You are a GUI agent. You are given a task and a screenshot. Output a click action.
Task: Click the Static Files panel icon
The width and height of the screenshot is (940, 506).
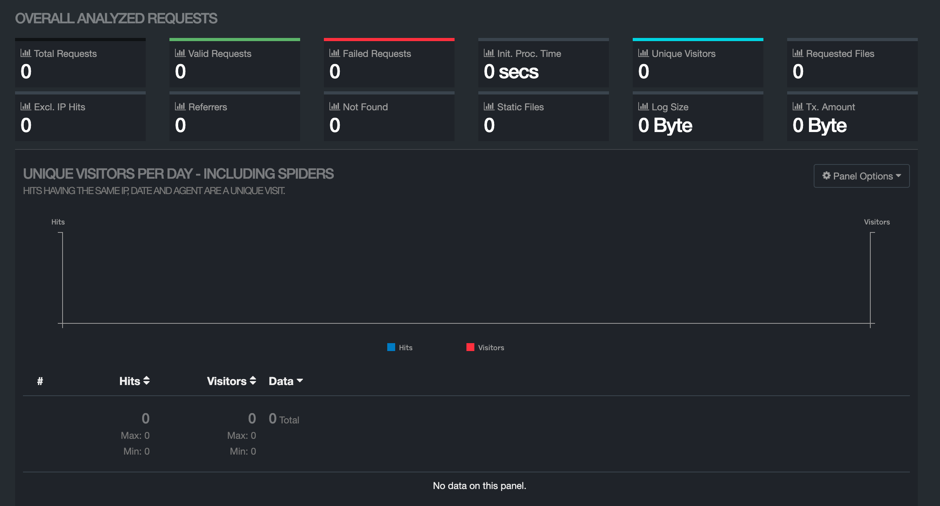pos(489,107)
